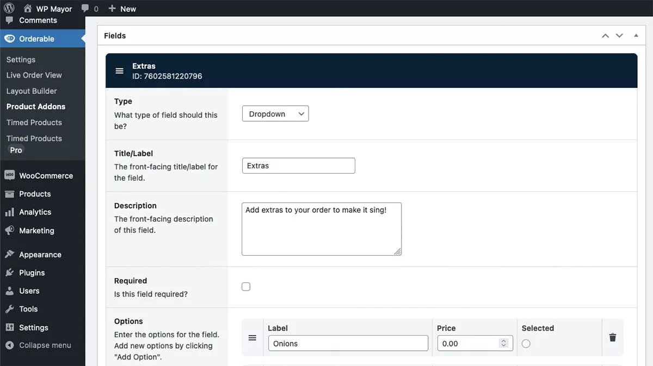The width and height of the screenshot is (653, 366).
Task: Open the field Type dropdown
Action: click(275, 114)
